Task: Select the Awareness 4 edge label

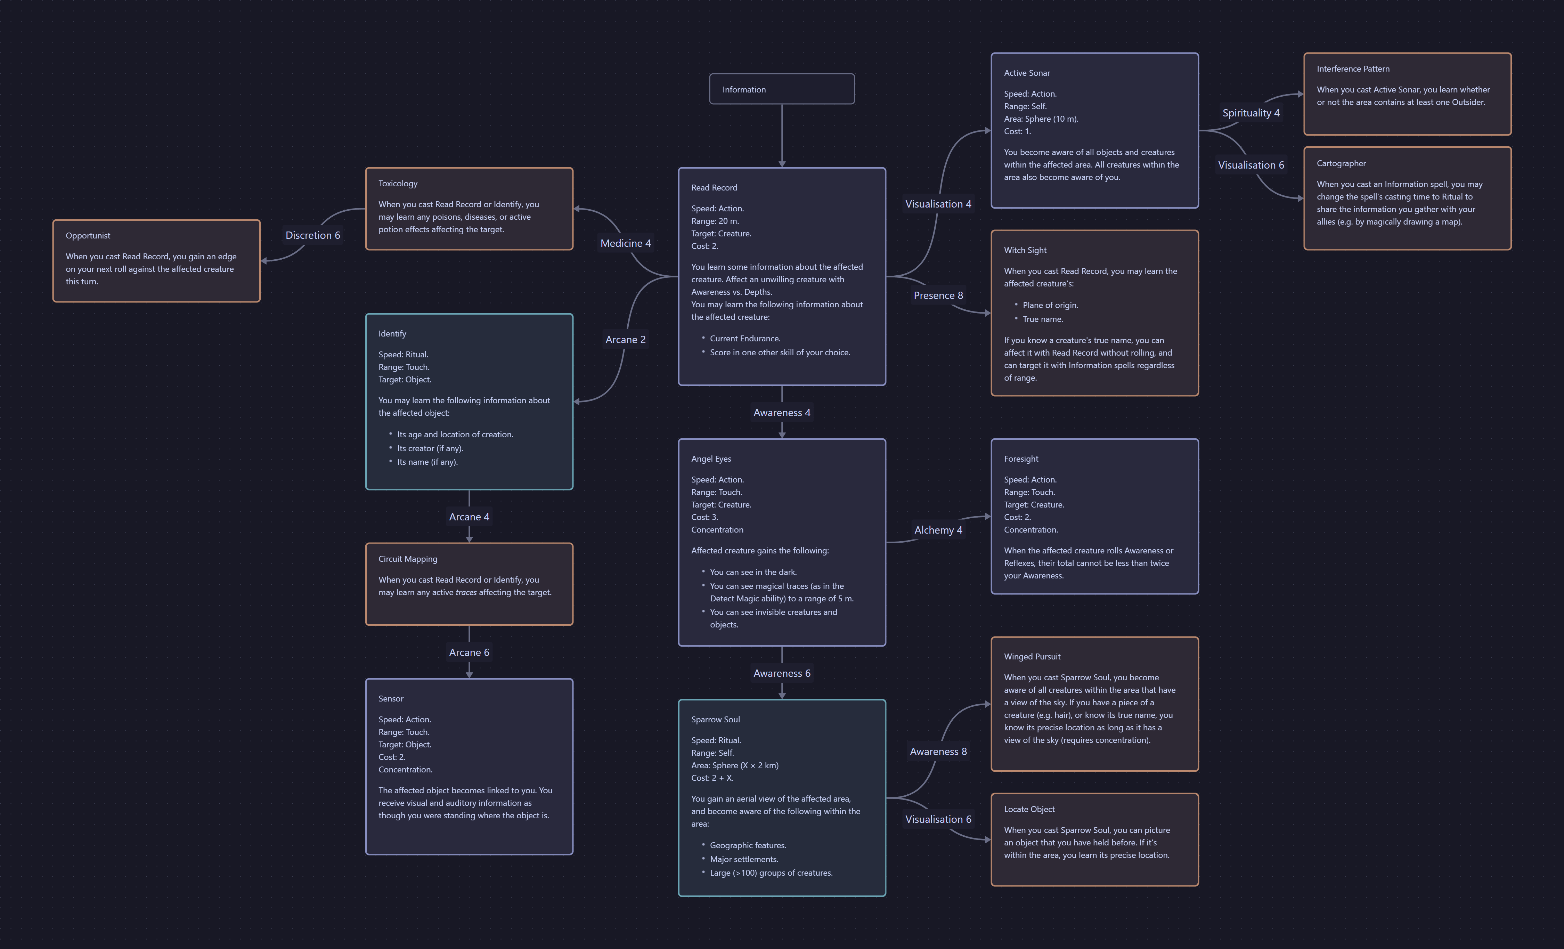Action: 781,413
